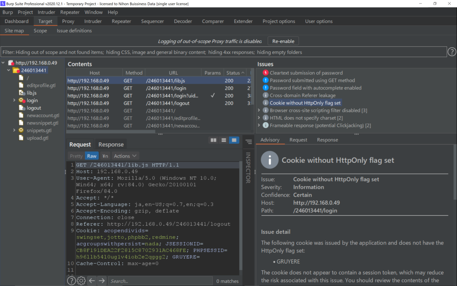457x286 pixels.
Task: Click the request search input field
Action: pos(160,281)
